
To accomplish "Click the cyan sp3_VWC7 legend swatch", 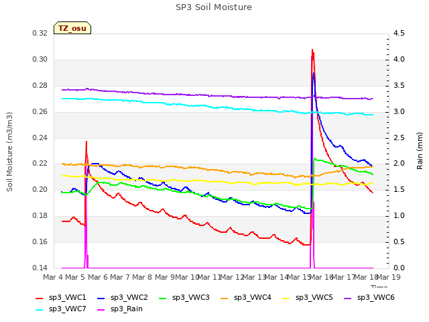I will (x=40, y=310).
